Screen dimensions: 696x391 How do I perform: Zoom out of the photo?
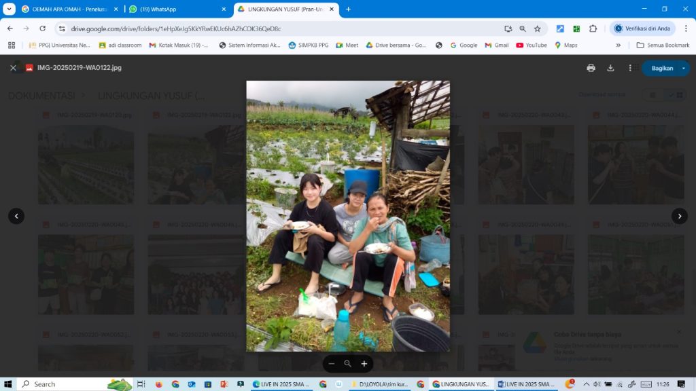(332, 364)
